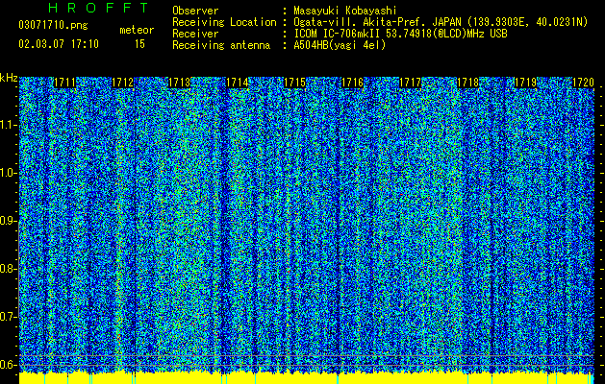Click the Receiver label
The width and height of the screenshot is (605, 384).
(x=195, y=34)
